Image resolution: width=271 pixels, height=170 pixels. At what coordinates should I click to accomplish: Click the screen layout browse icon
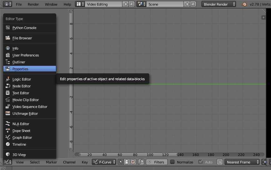coord(80,4)
